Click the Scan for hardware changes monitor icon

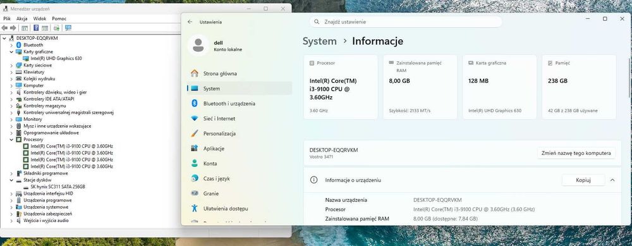pyautogui.click(x=68, y=28)
